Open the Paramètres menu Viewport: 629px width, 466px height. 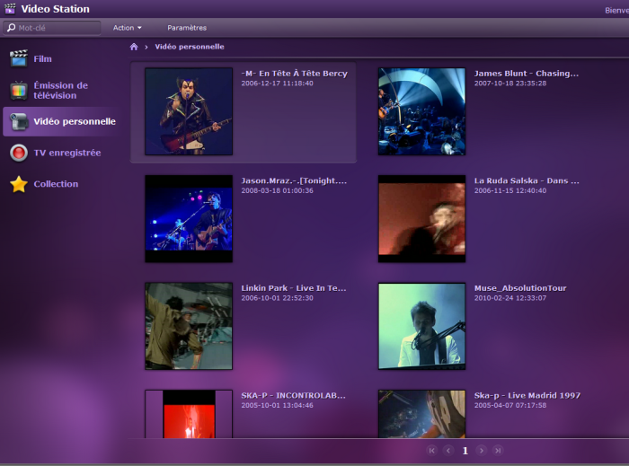[x=186, y=28]
